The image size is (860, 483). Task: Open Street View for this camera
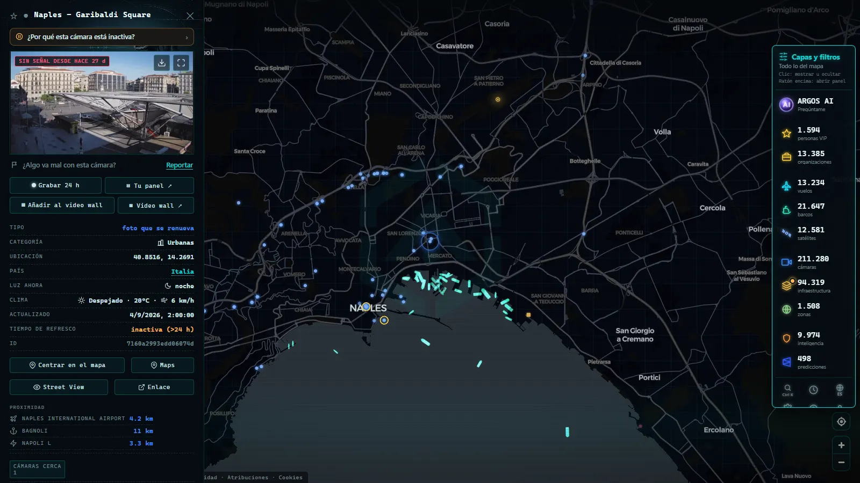tap(59, 387)
